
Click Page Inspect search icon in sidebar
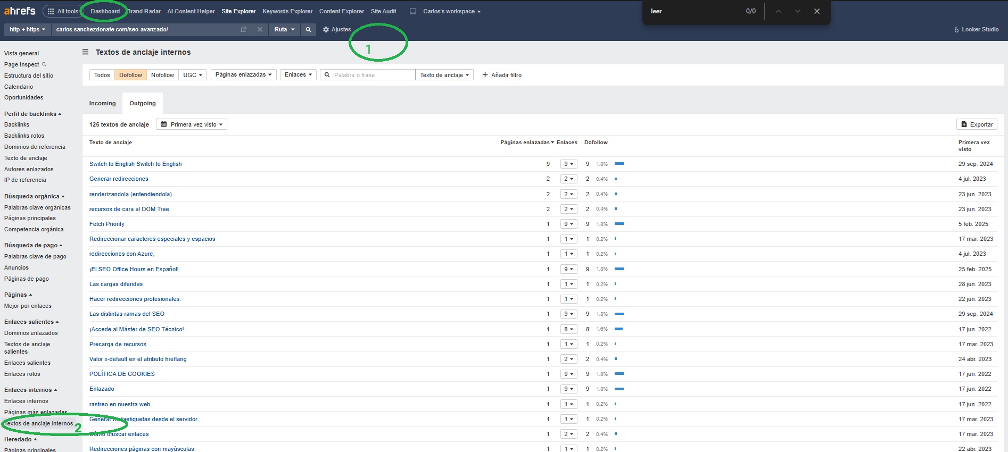[x=44, y=64]
